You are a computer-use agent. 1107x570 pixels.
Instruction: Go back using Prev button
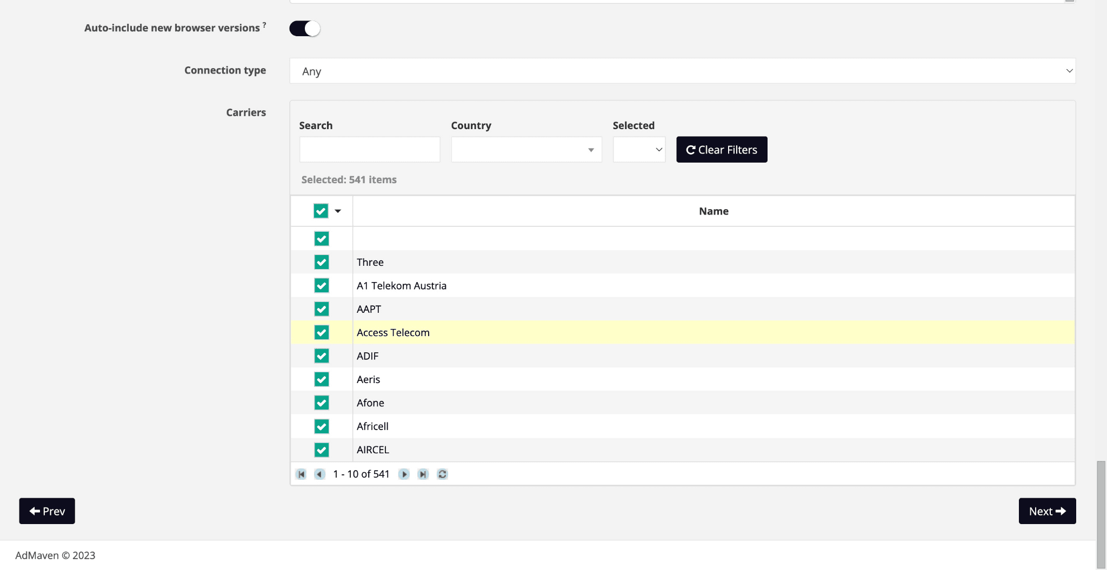(x=47, y=511)
